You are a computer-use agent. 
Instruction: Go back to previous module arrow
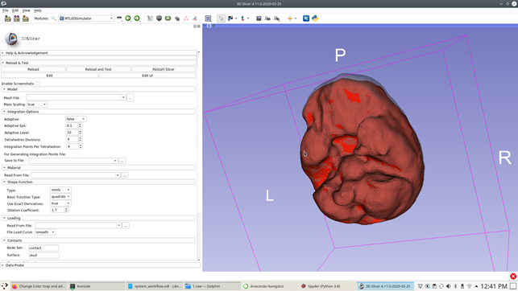[128, 18]
